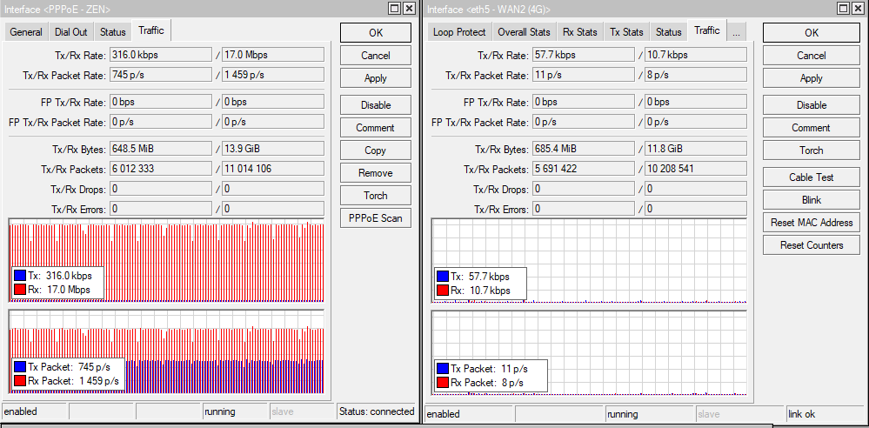Switch to Overall Stats tab
This screenshot has width=869, height=428.
pyautogui.click(x=524, y=32)
